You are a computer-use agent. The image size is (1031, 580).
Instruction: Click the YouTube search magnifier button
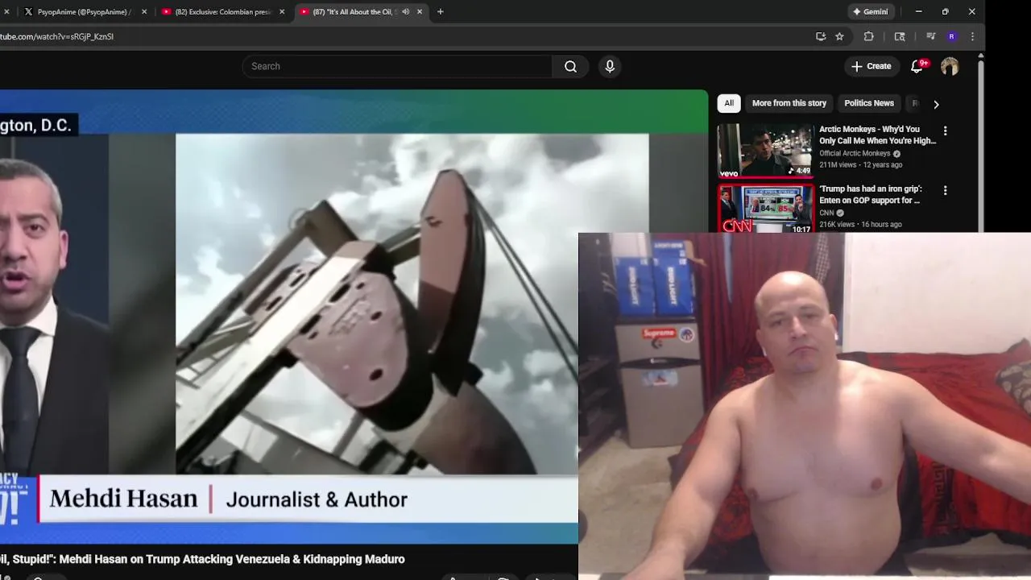(570, 66)
